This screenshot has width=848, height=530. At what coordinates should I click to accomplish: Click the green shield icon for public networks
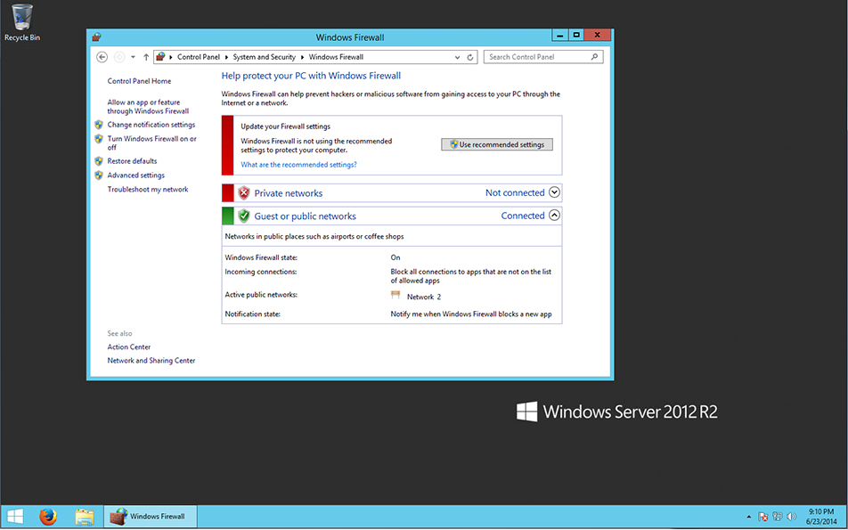244,216
